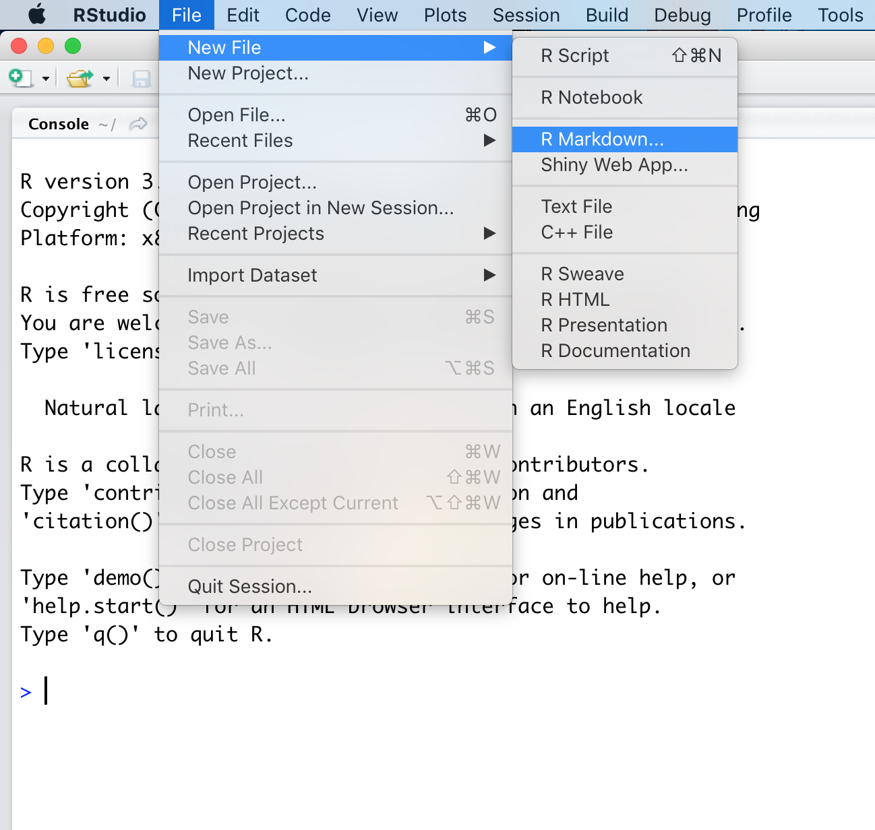
Task: Open the RStudio application menu
Action: (109, 15)
